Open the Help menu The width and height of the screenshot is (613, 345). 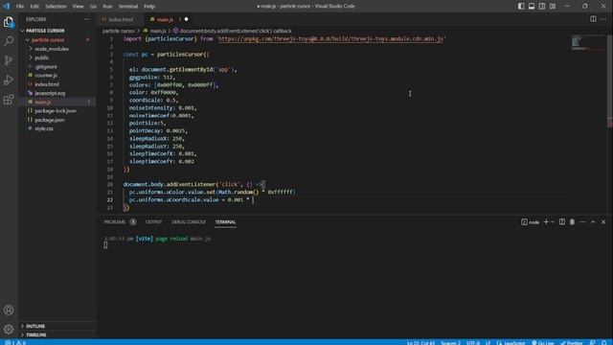tap(149, 7)
